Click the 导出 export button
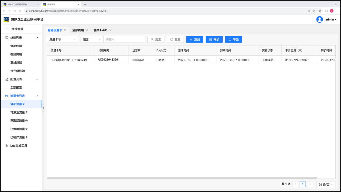Image resolution: width=341 pixels, height=192 pixels. pos(233,40)
